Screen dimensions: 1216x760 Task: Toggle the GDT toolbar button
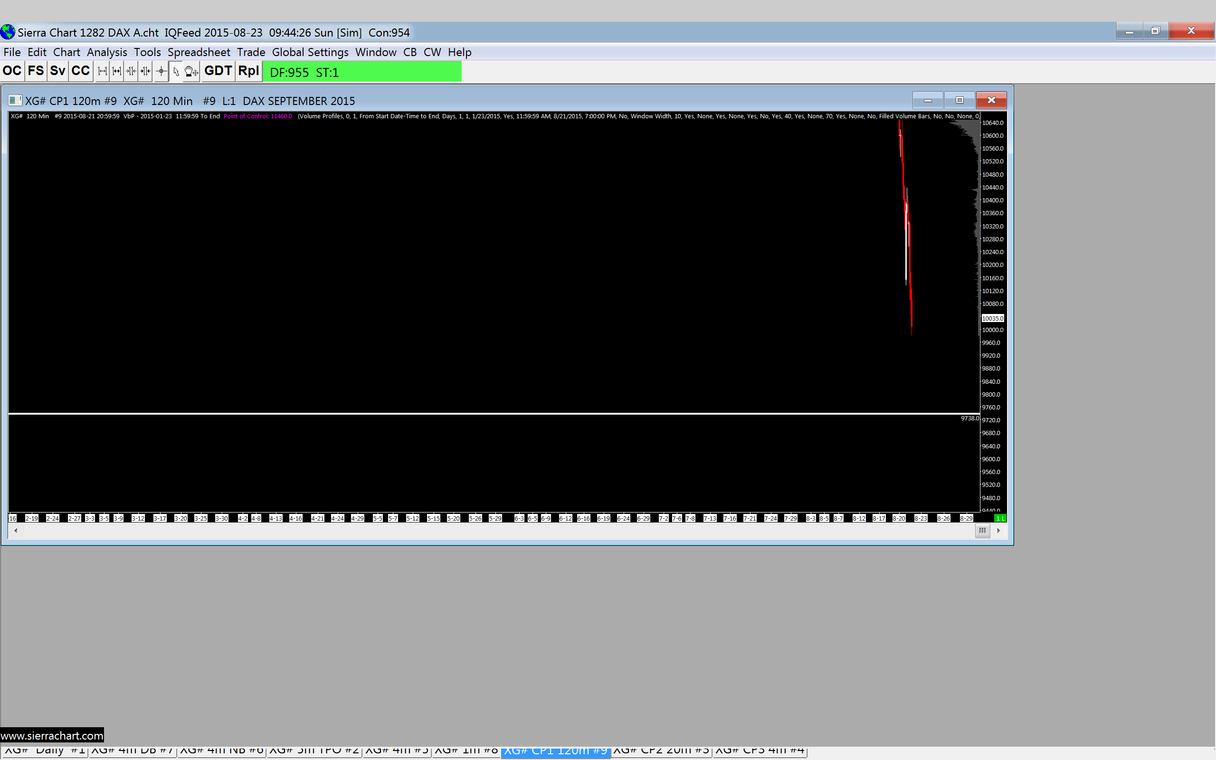218,71
